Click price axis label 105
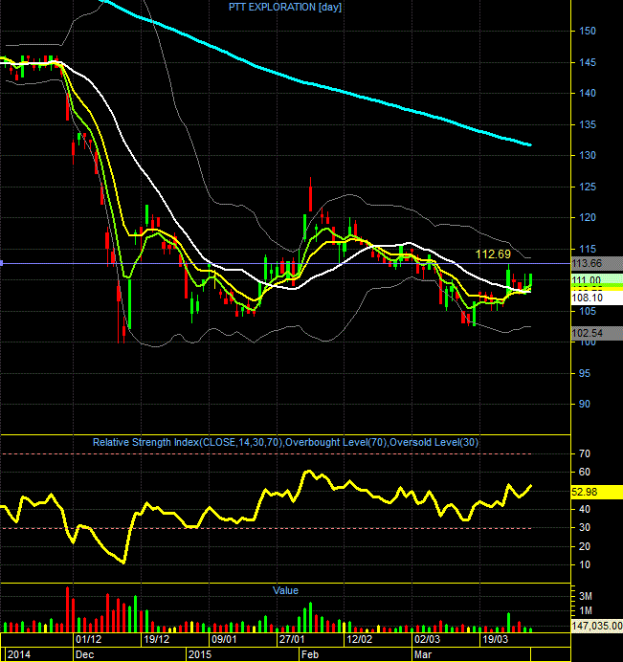 588,311
